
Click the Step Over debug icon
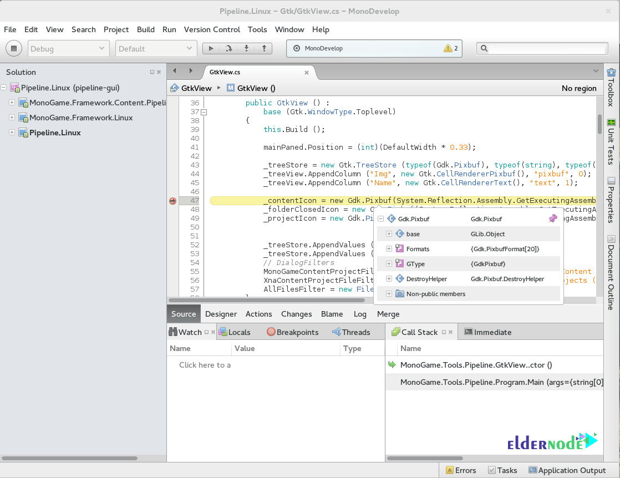tap(229, 48)
